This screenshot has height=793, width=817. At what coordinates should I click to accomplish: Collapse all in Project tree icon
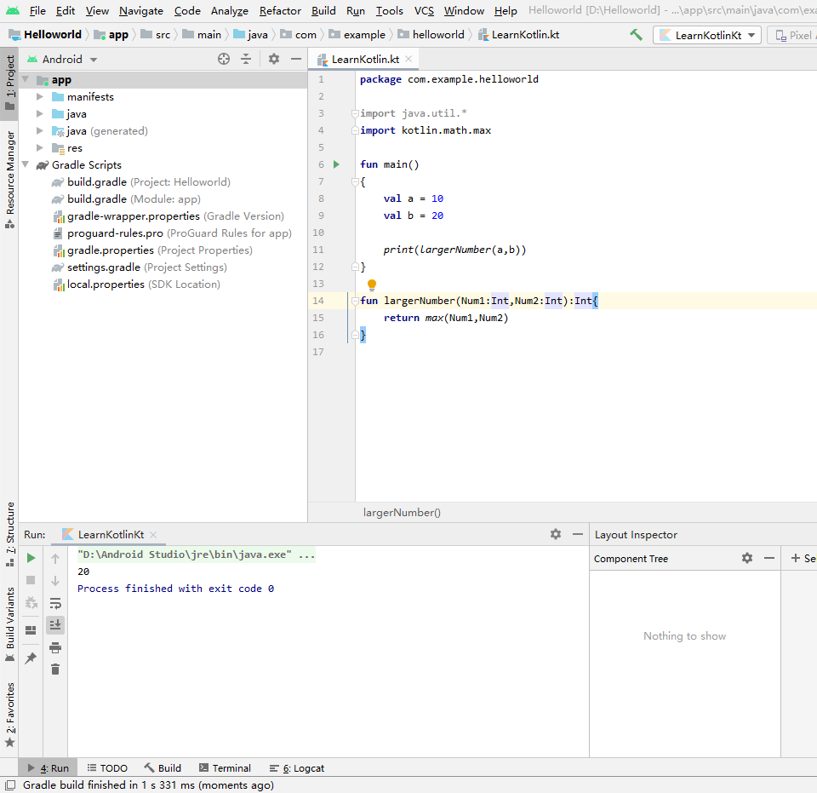tap(247, 59)
